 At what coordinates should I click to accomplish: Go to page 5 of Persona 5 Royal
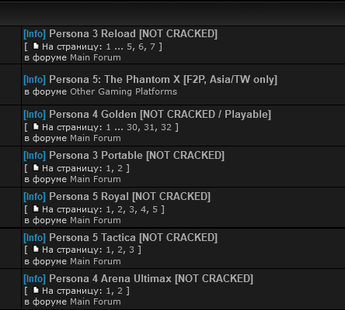tap(155, 209)
